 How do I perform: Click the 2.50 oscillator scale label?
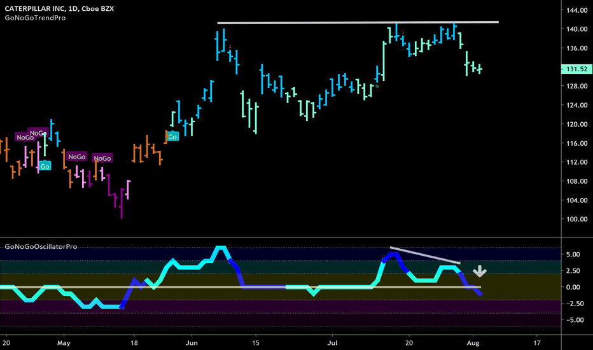click(x=573, y=270)
